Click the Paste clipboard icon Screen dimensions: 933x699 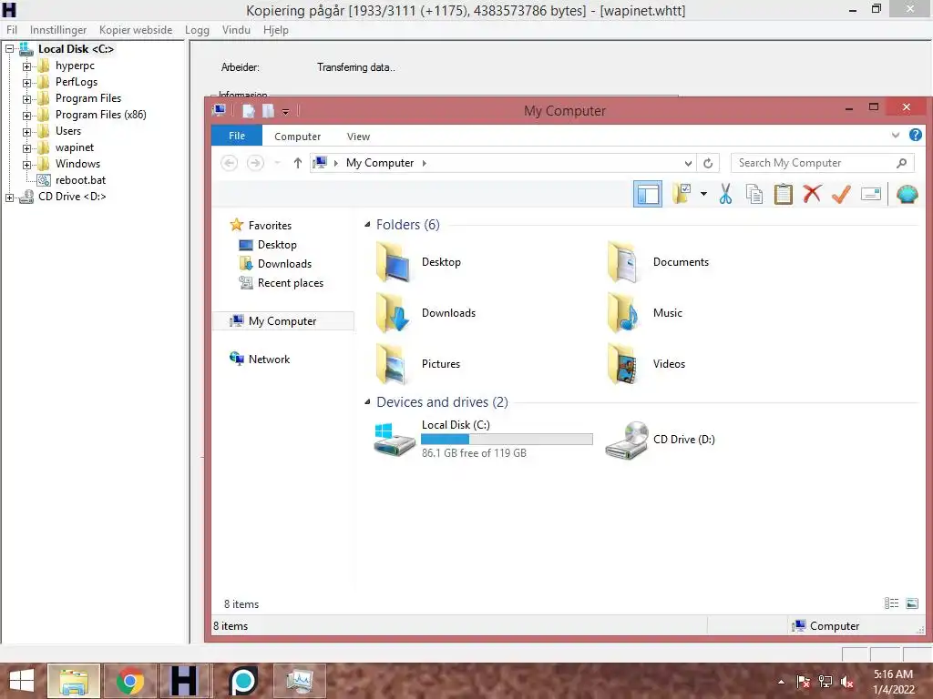[x=783, y=194]
